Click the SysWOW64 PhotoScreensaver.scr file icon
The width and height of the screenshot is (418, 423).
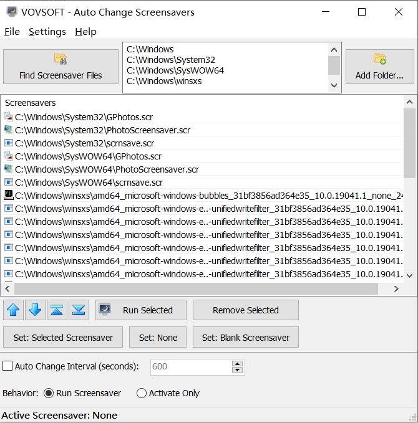8,169
